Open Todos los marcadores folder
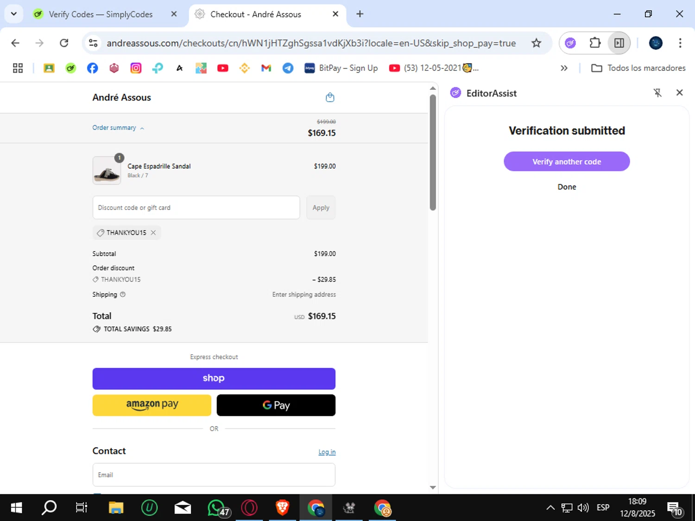This screenshot has width=695, height=521. (638, 68)
